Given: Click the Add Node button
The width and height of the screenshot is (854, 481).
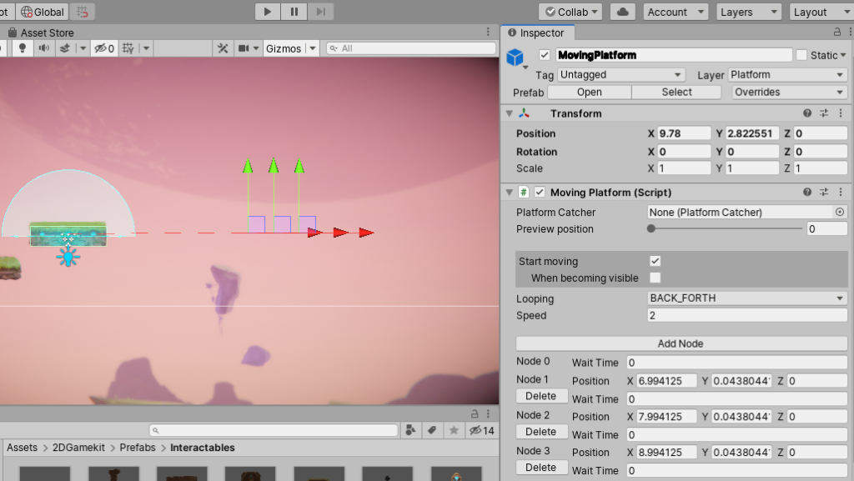Looking at the screenshot, I should 681,343.
